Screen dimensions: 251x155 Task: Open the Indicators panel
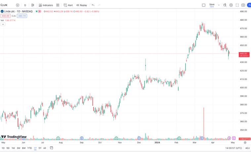[x=46, y=5]
